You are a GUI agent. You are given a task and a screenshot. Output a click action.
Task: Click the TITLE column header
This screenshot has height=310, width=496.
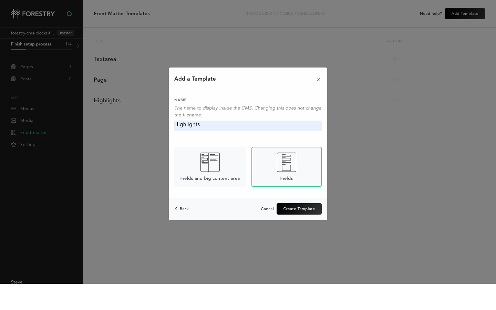coord(99,41)
